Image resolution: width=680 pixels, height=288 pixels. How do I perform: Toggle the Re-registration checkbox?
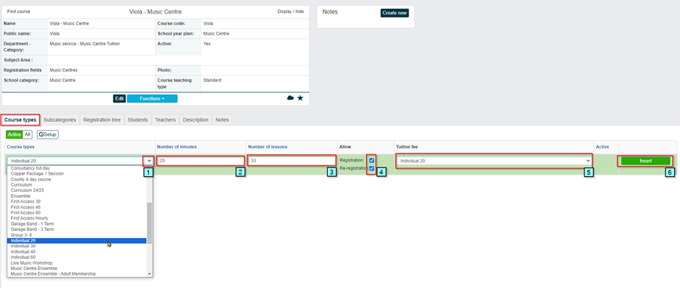pos(372,168)
